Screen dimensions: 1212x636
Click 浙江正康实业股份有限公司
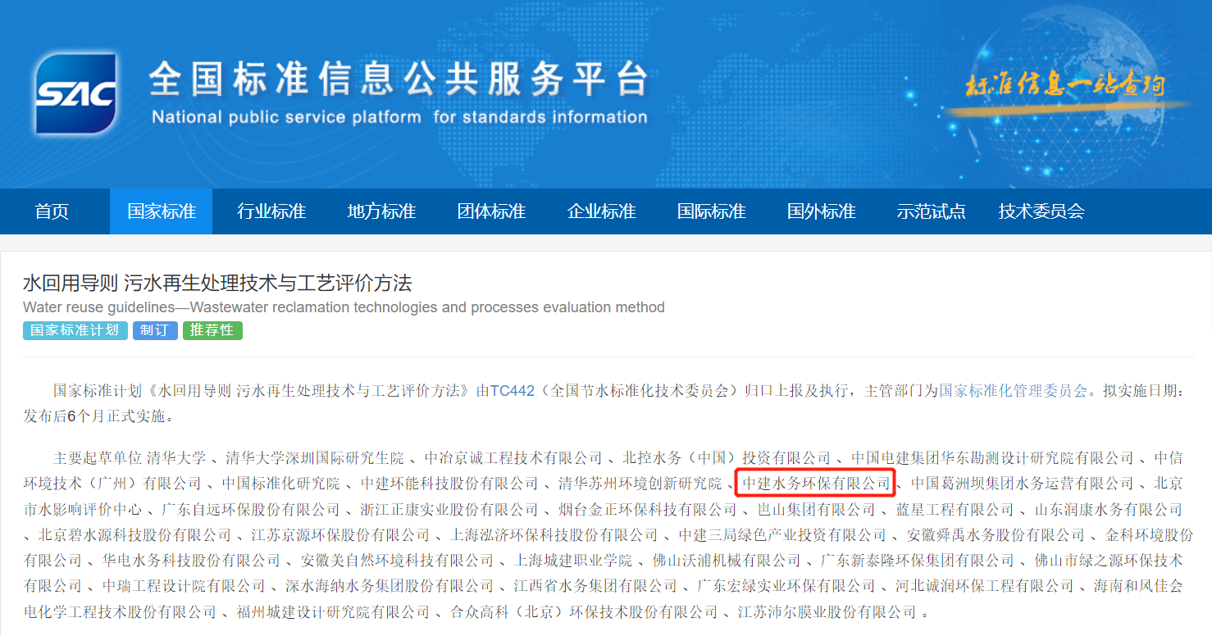click(x=449, y=510)
